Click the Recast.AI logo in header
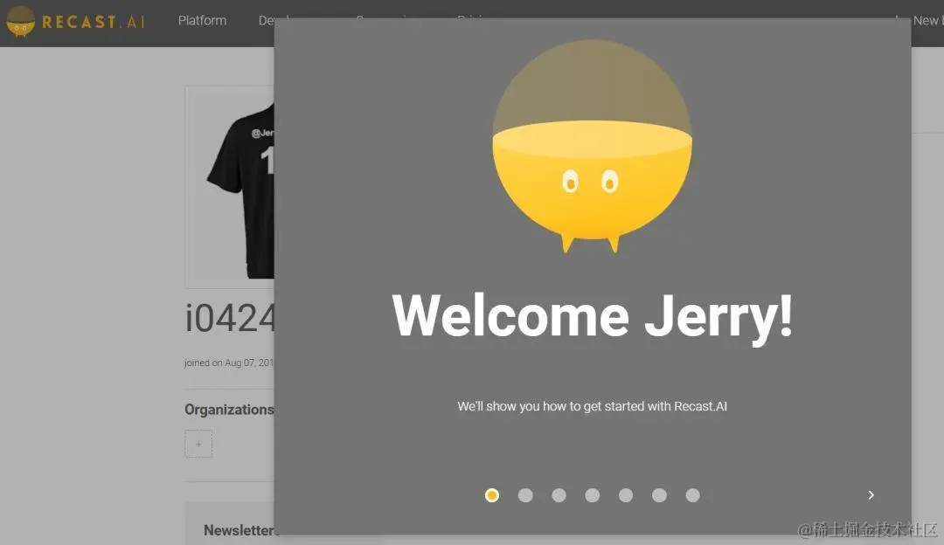944x545 pixels. click(76, 22)
